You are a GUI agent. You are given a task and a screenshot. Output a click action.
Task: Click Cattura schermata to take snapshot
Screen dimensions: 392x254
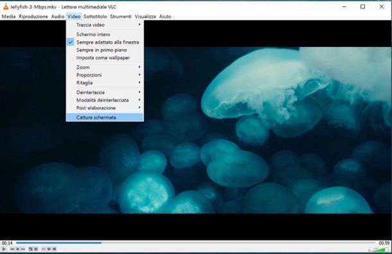coord(105,117)
